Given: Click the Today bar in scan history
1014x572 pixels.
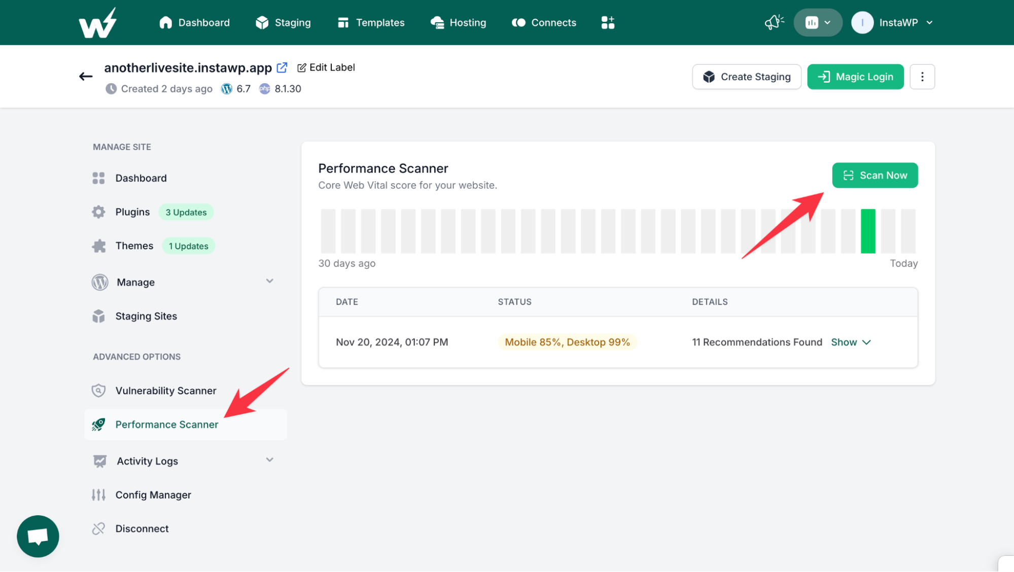Looking at the screenshot, I should click(908, 231).
